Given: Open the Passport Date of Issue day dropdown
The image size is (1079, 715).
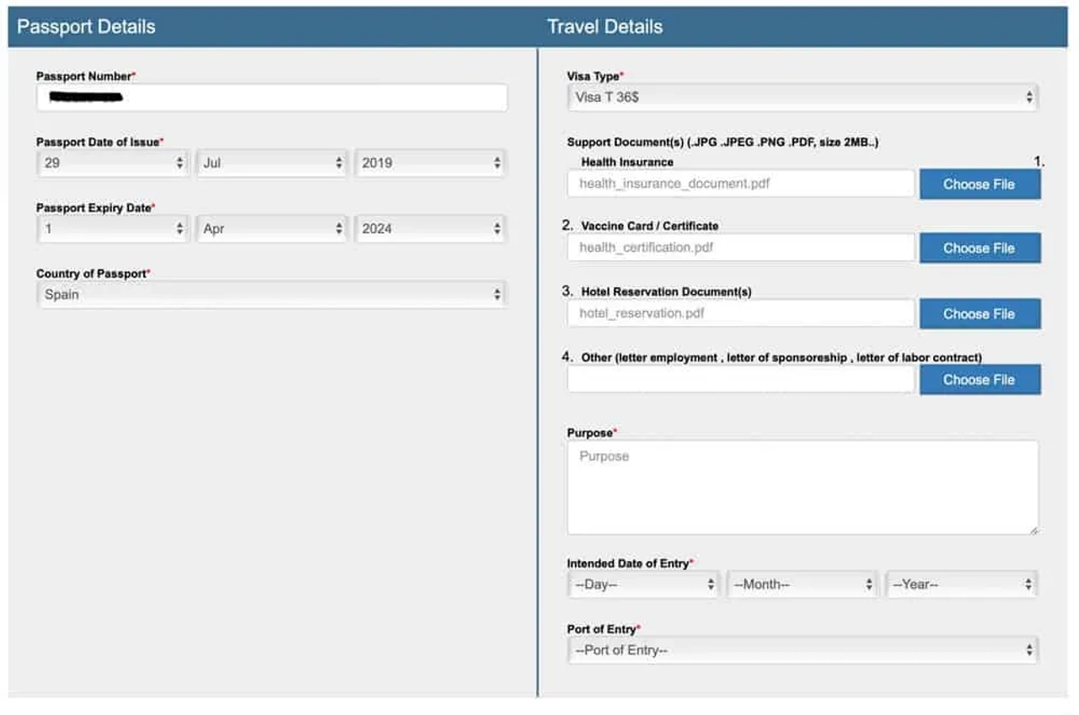Looking at the screenshot, I should [x=112, y=163].
